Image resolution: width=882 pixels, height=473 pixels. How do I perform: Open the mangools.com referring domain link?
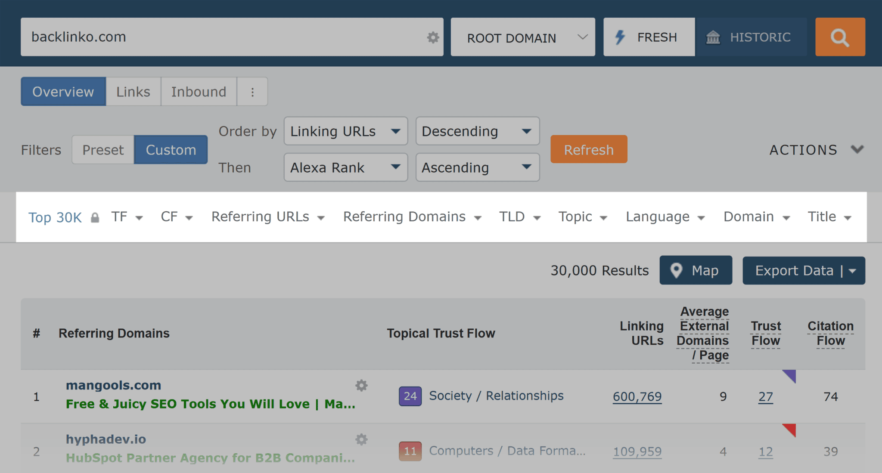[x=113, y=385]
